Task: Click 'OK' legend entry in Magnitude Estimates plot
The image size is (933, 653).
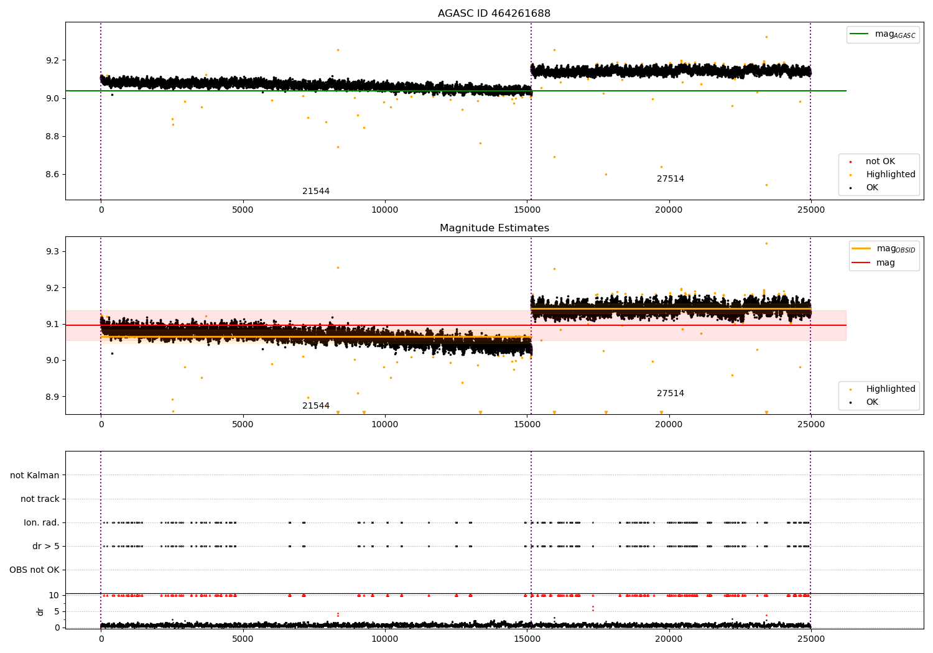Action: click(872, 402)
